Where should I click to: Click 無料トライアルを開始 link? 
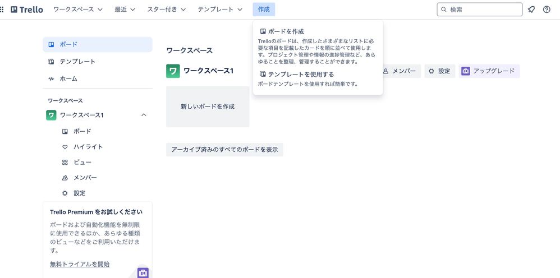[x=80, y=265]
